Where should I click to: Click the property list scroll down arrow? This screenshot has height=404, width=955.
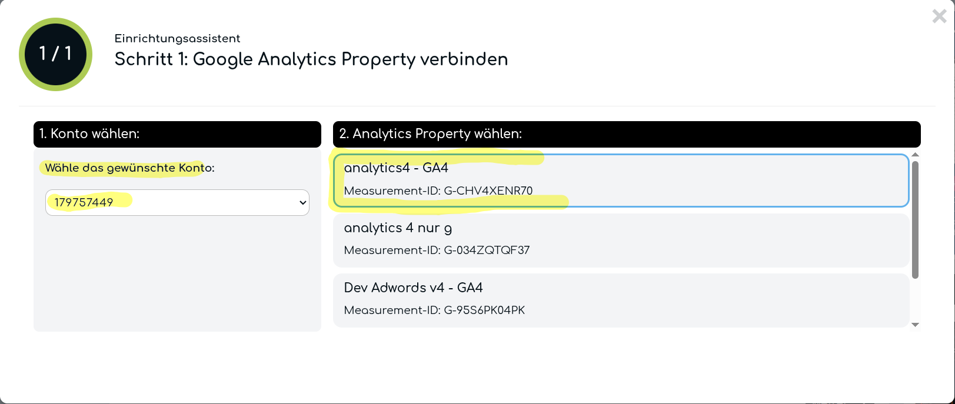[x=915, y=325]
